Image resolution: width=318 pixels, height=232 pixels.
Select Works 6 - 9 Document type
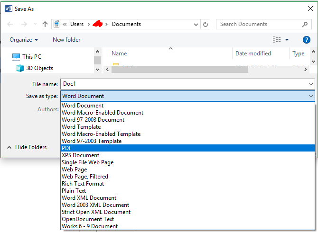pos(188,226)
